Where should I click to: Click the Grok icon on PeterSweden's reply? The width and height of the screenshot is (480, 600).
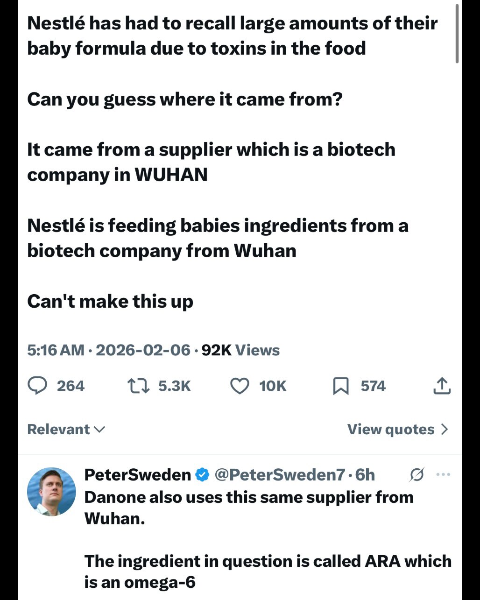[416, 475]
